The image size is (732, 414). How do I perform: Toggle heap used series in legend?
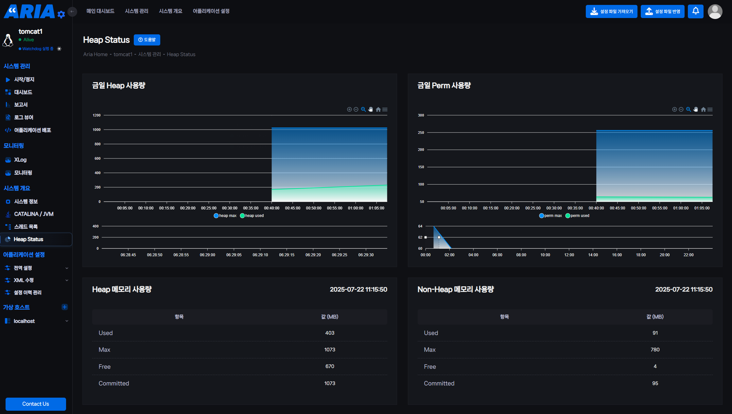(x=252, y=216)
